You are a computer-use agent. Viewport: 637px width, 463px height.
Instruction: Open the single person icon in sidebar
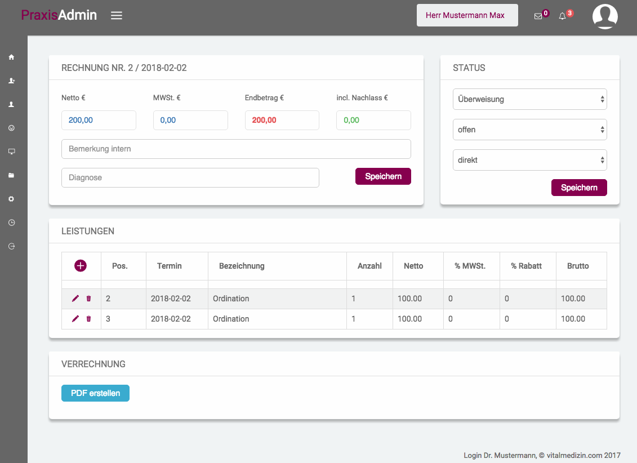coord(11,104)
